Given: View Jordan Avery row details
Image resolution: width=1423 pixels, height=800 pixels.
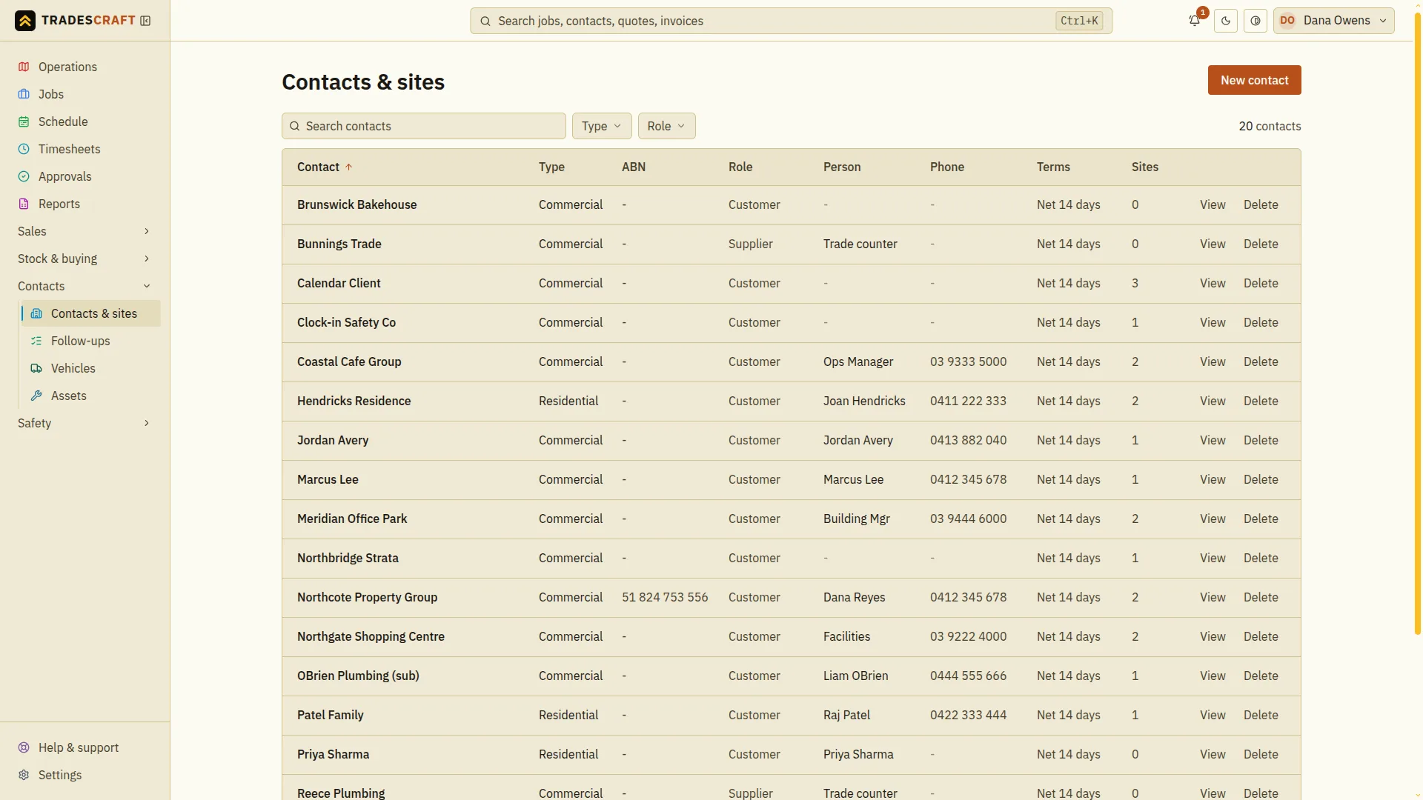Looking at the screenshot, I should coord(1213,440).
